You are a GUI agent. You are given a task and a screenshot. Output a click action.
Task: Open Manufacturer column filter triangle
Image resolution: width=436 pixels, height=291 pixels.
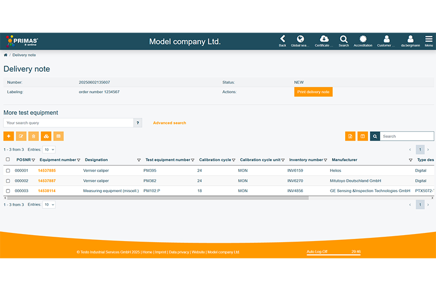pyautogui.click(x=410, y=160)
